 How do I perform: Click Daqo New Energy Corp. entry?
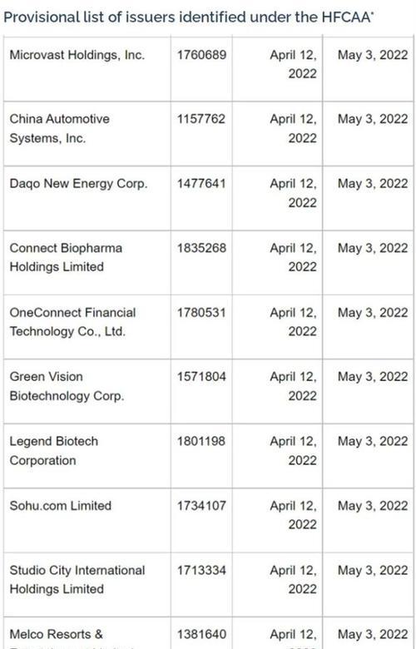pyautogui.click(x=78, y=184)
